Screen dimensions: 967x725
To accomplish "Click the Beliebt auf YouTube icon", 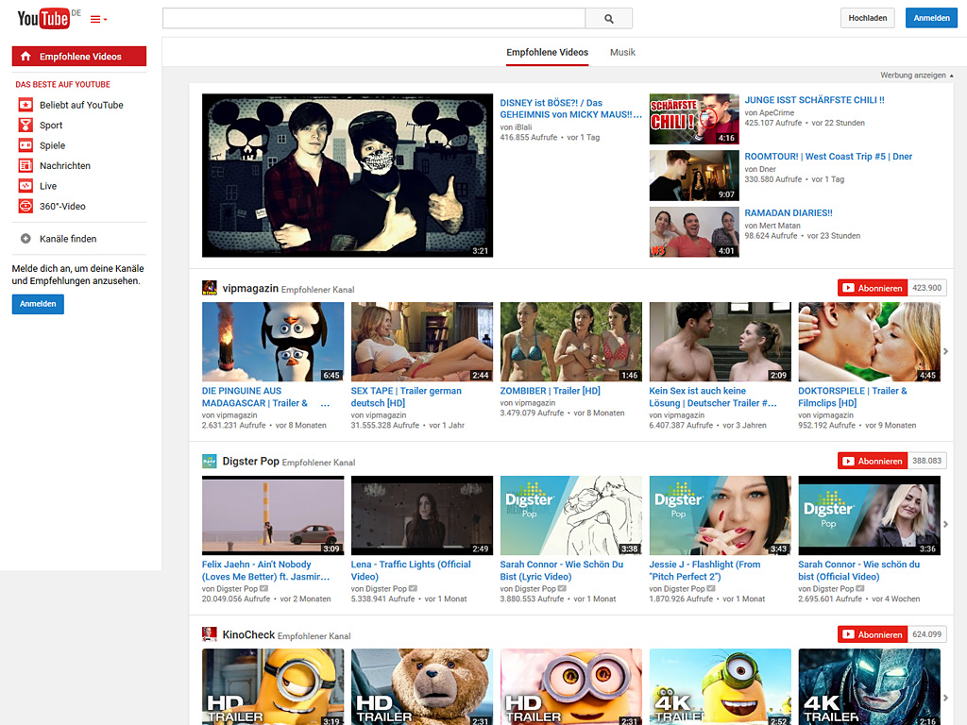I will pyautogui.click(x=25, y=105).
